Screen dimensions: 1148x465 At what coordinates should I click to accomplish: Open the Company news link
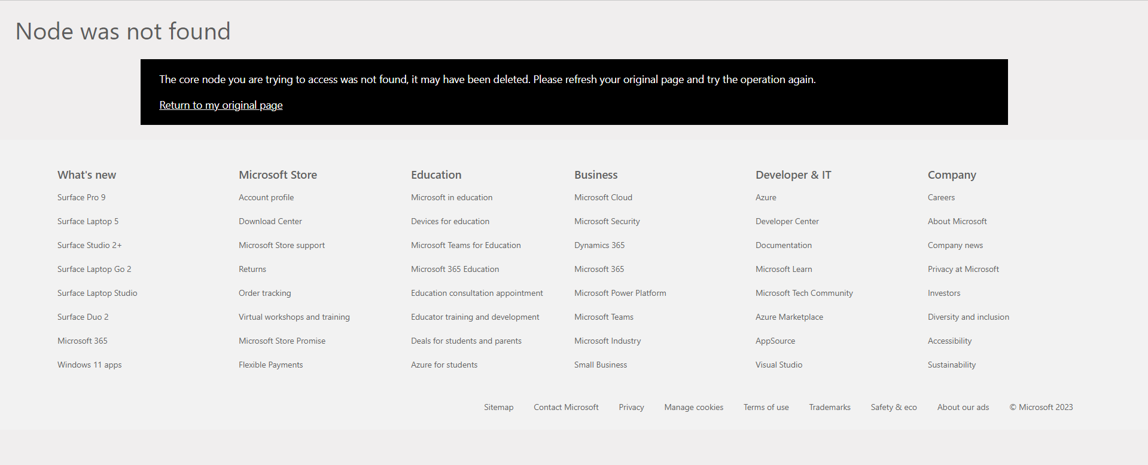955,245
